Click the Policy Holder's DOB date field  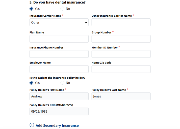pos(59,112)
